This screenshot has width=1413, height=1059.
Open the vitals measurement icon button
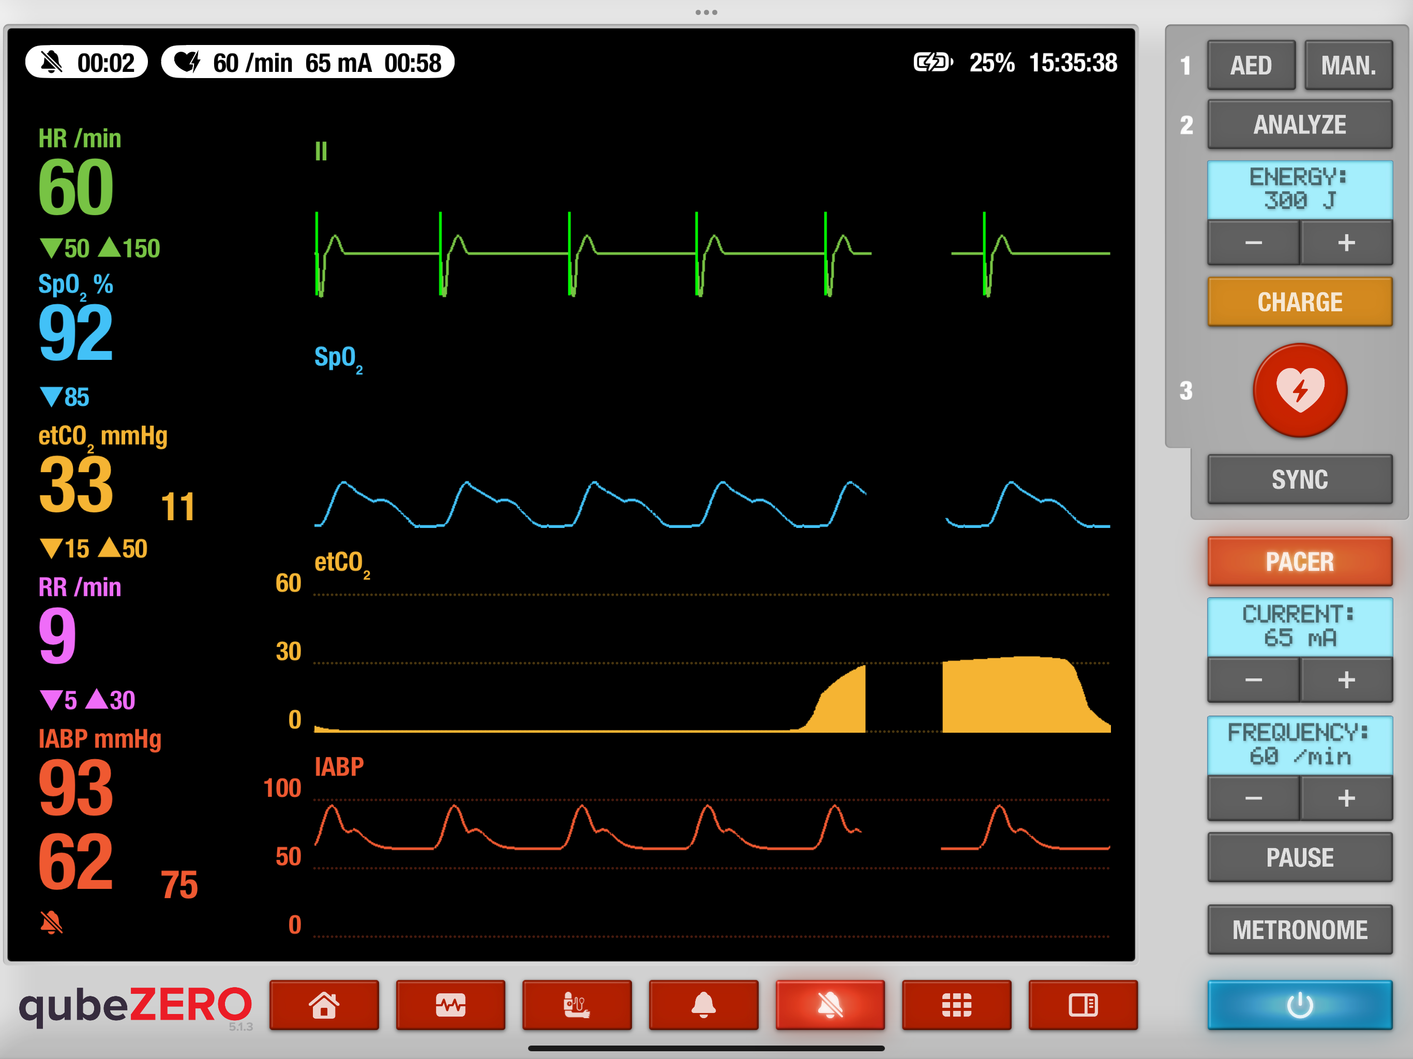coord(577,1005)
